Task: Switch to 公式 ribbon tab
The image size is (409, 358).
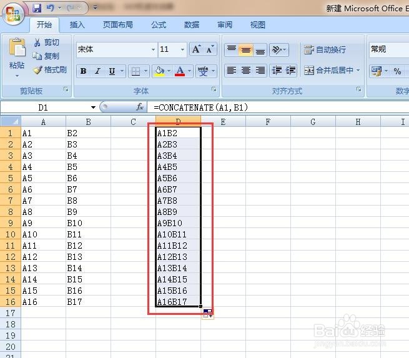Action: click(x=159, y=25)
